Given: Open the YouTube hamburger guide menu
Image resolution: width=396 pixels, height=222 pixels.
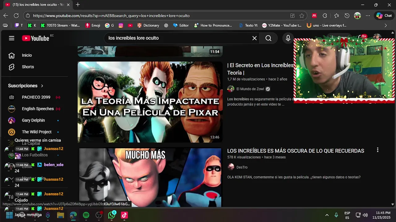Looking at the screenshot, I should click(x=11, y=38).
